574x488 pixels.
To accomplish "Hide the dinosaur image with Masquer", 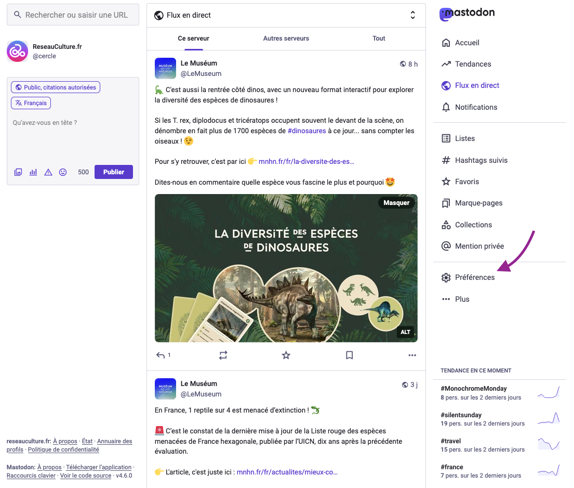I will pyautogui.click(x=396, y=203).
